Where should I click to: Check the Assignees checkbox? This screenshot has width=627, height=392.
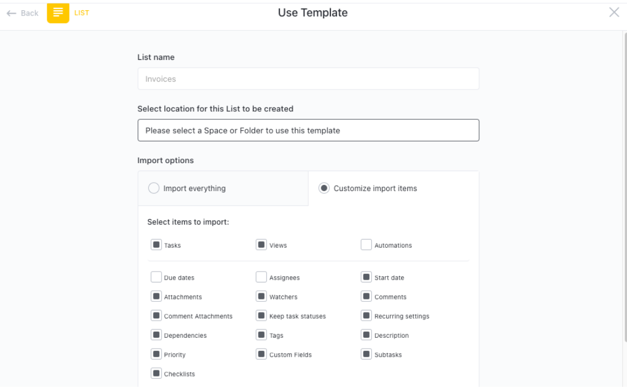click(x=261, y=277)
